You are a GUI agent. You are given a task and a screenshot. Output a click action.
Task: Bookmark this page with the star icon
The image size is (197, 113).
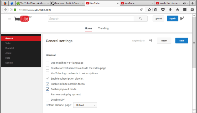point(149,9)
